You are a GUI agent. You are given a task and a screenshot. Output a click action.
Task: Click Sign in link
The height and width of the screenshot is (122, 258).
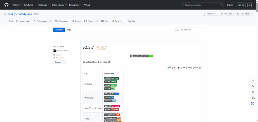click(230, 5)
